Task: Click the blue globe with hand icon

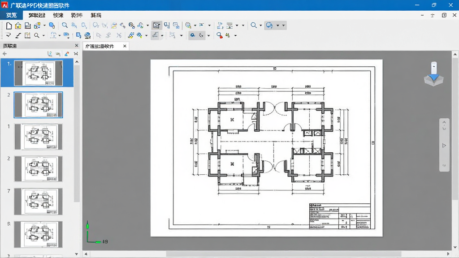Action: pos(52,26)
